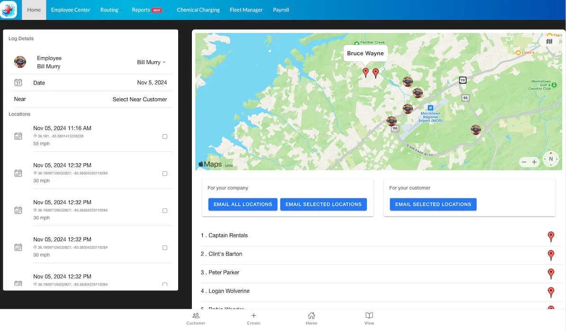Viewport: 566px width, 331px height.
Task: Open the Legal link on the map
Action: pos(229,165)
